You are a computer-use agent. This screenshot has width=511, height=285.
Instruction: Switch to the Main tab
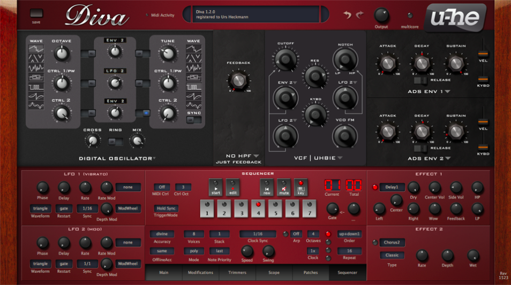163,272
